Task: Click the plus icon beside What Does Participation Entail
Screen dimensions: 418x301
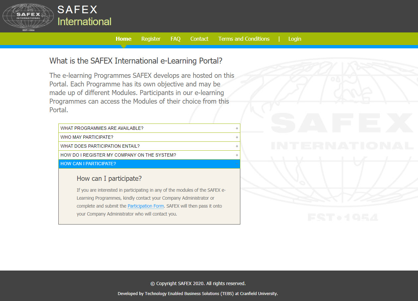Action: tap(237, 146)
